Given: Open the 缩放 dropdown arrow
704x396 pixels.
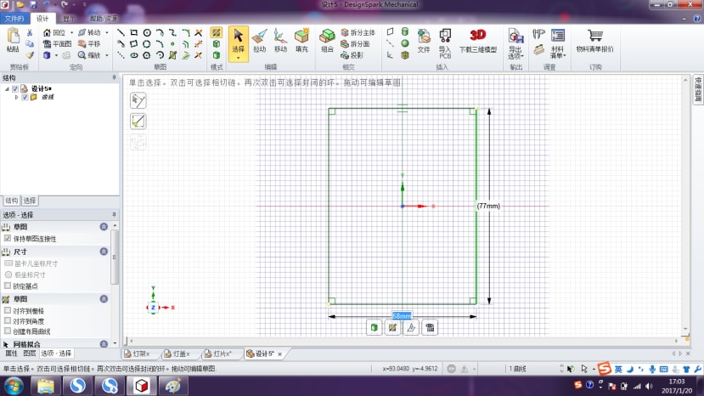Looking at the screenshot, I should pyautogui.click(x=107, y=55).
